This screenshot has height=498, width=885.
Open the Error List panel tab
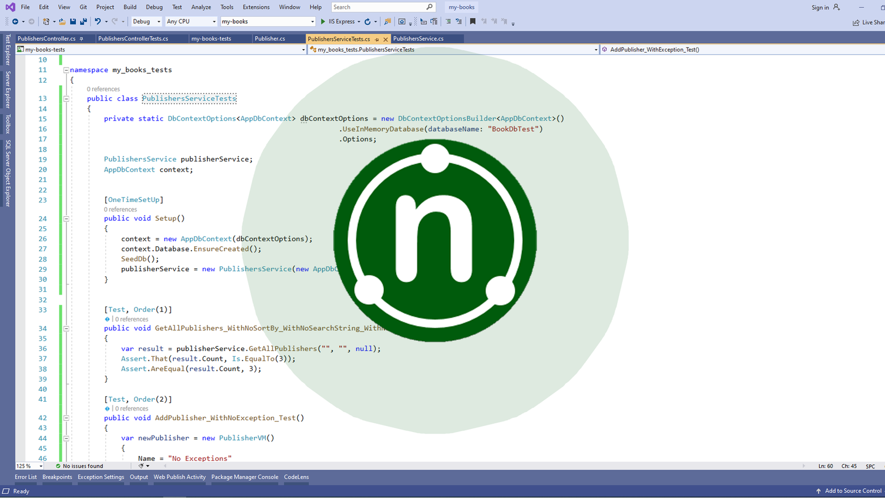pos(25,477)
